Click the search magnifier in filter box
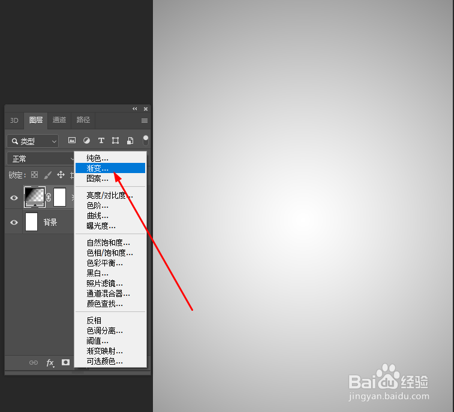Image resolution: width=454 pixels, height=412 pixels. [14, 141]
